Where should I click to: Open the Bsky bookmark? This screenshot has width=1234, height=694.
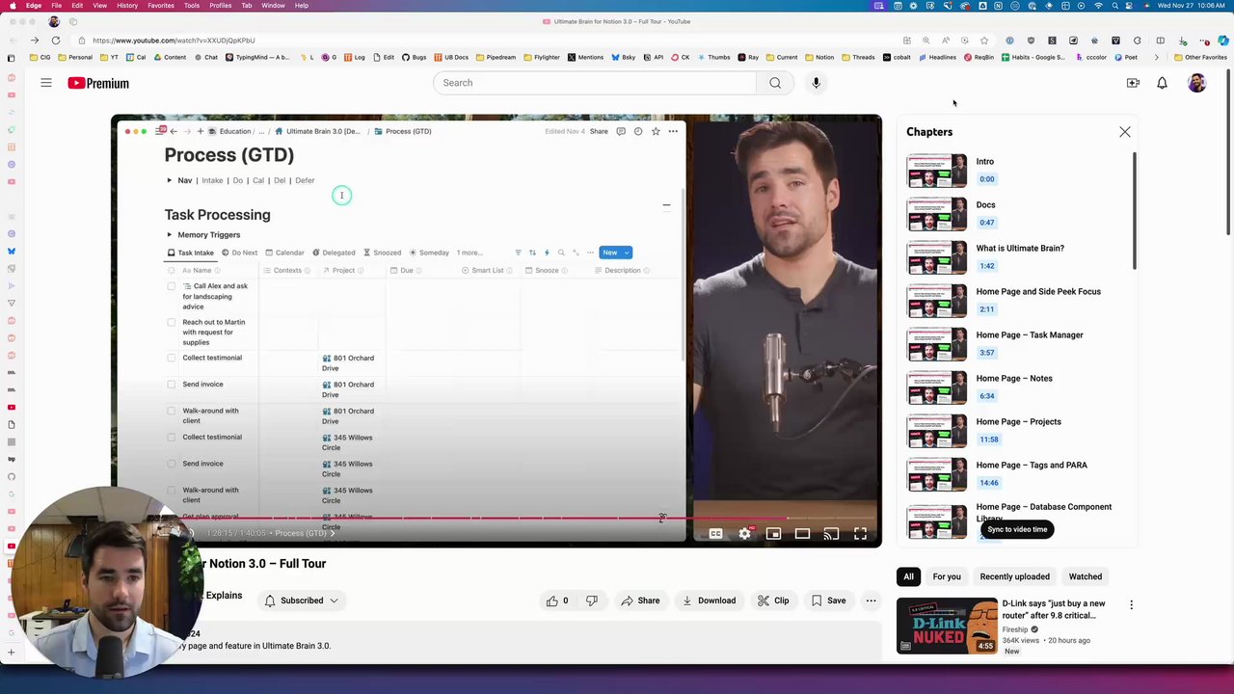623,57
